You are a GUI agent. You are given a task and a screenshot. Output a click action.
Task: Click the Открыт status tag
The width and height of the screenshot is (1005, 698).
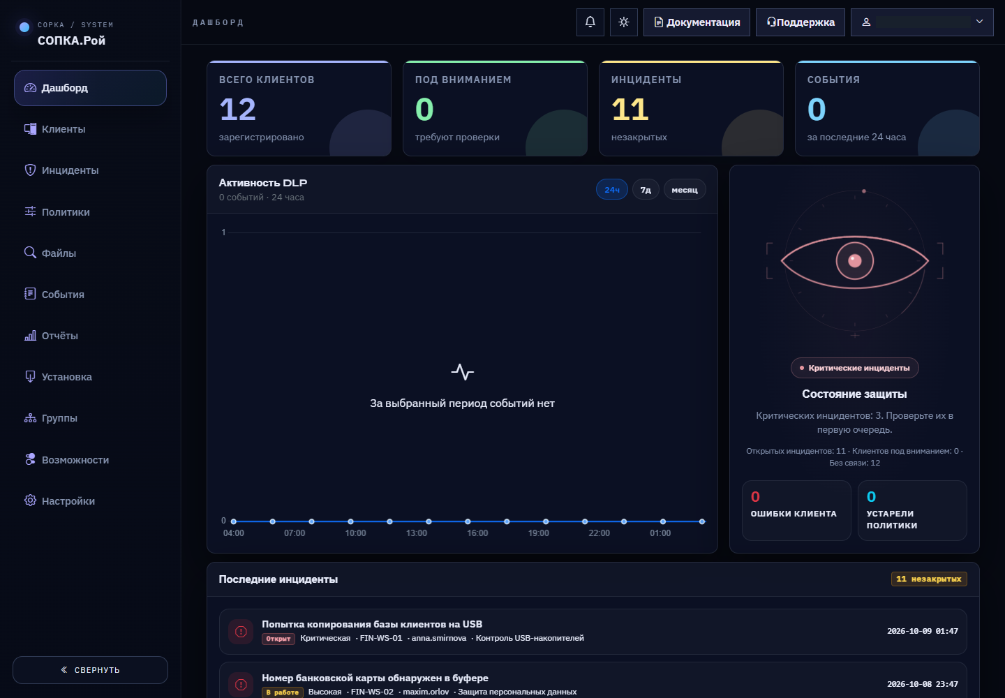point(278,639)
